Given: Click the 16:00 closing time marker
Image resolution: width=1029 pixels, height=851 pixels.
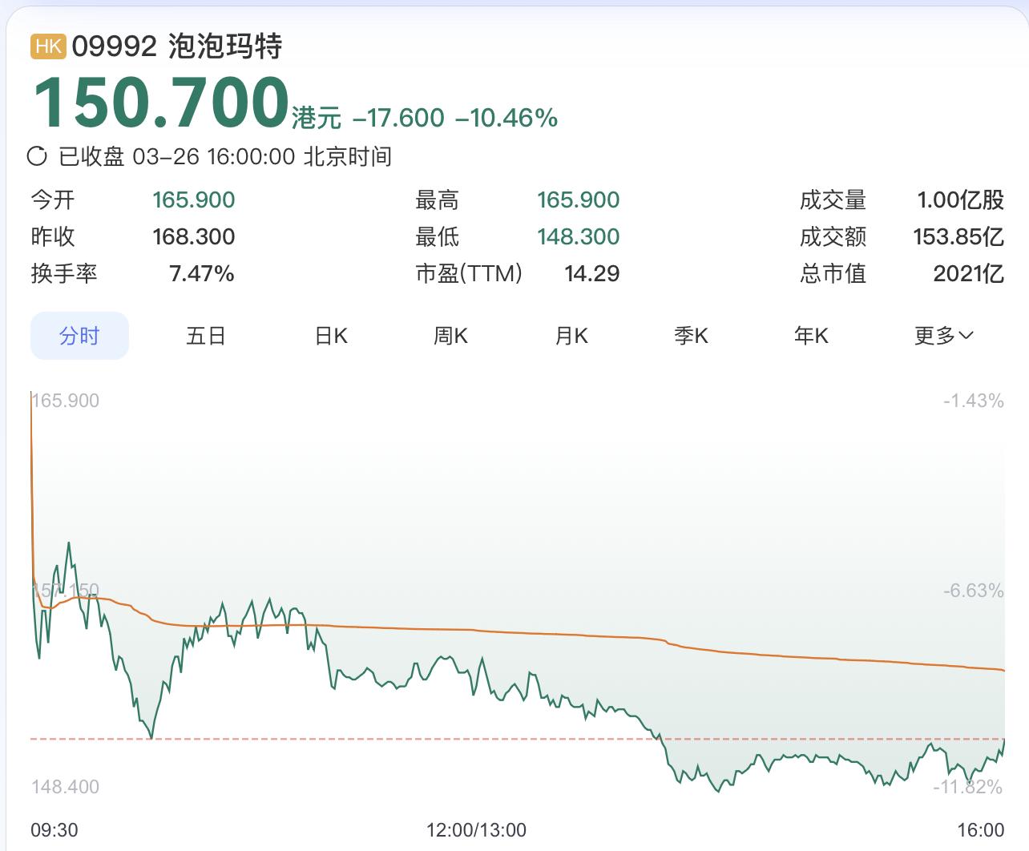Looking at the screenshot, I should pyautogui.click(x=980, y=830).
